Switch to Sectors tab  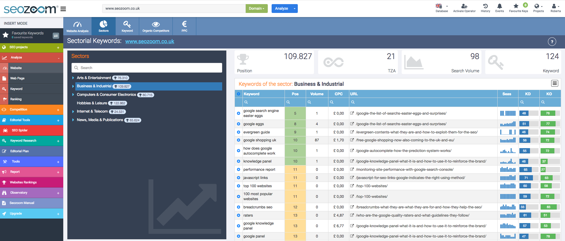pyautogui.click(x=104, y=26)
